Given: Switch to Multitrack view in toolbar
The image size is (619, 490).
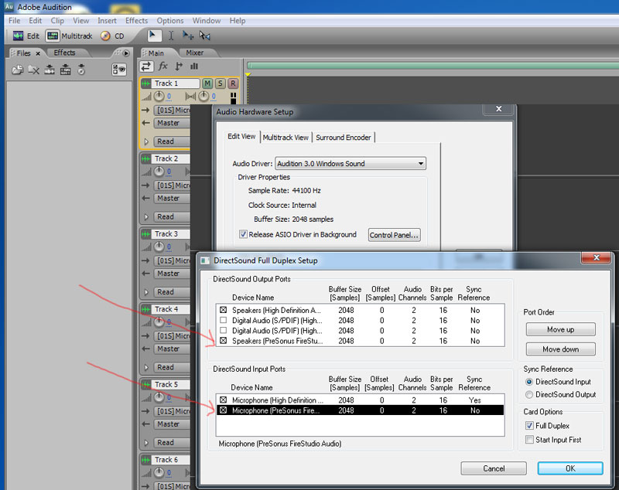Looking at the screenshot, I should [x=69, y=36].
